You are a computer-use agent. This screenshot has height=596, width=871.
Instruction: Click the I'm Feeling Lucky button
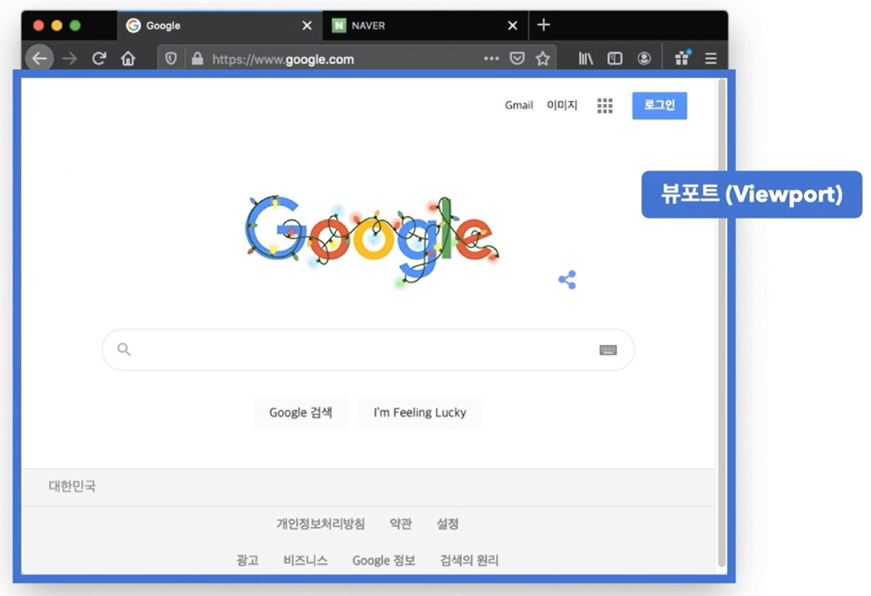[x=420, y=412]
